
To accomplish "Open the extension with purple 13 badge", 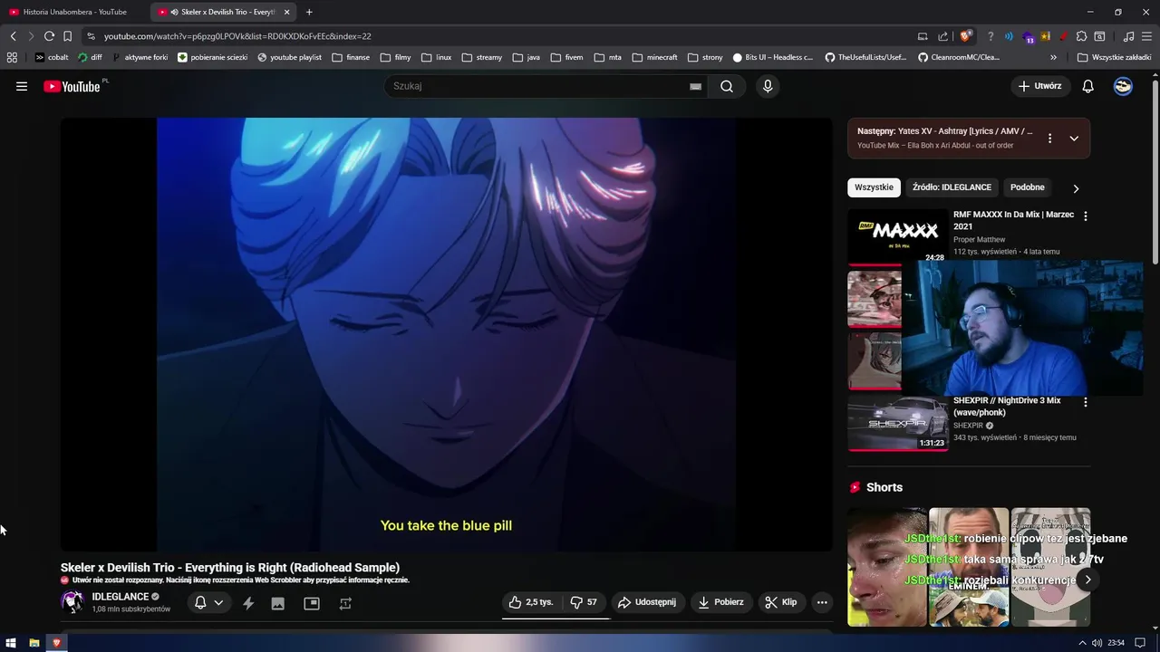I will (1028, 37).
